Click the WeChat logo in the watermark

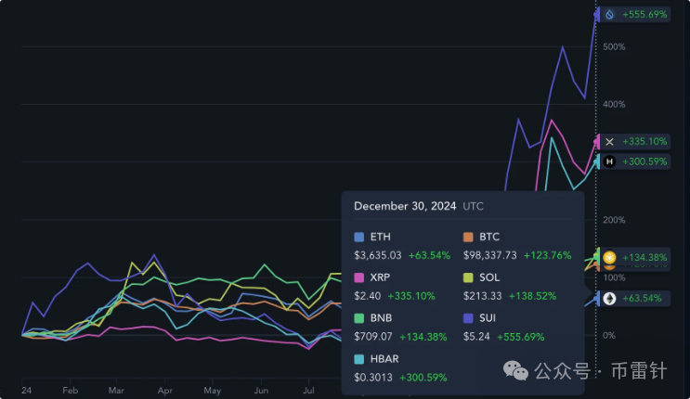pos(517,371)
